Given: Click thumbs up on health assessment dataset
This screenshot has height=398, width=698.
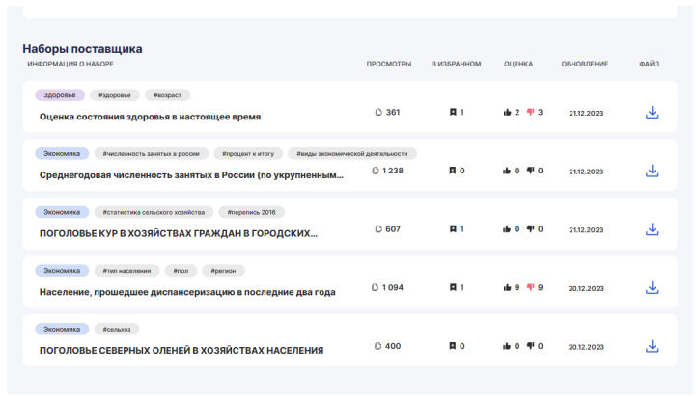Looking at the screenshot, I should pos(507,113).
